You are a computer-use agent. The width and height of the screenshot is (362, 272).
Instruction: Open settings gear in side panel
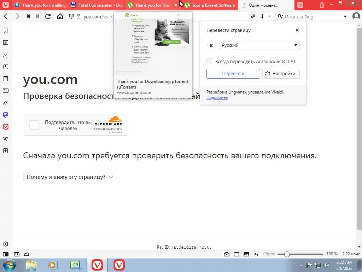(x=6, y=244)
